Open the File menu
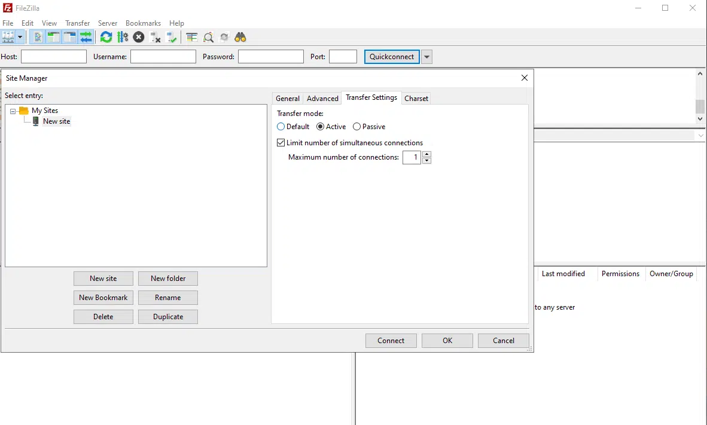 click(x=8, y=23)
